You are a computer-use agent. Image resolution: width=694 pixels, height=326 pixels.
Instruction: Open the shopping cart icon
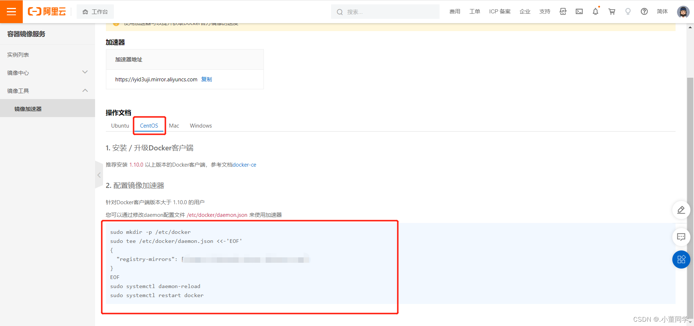612,12
